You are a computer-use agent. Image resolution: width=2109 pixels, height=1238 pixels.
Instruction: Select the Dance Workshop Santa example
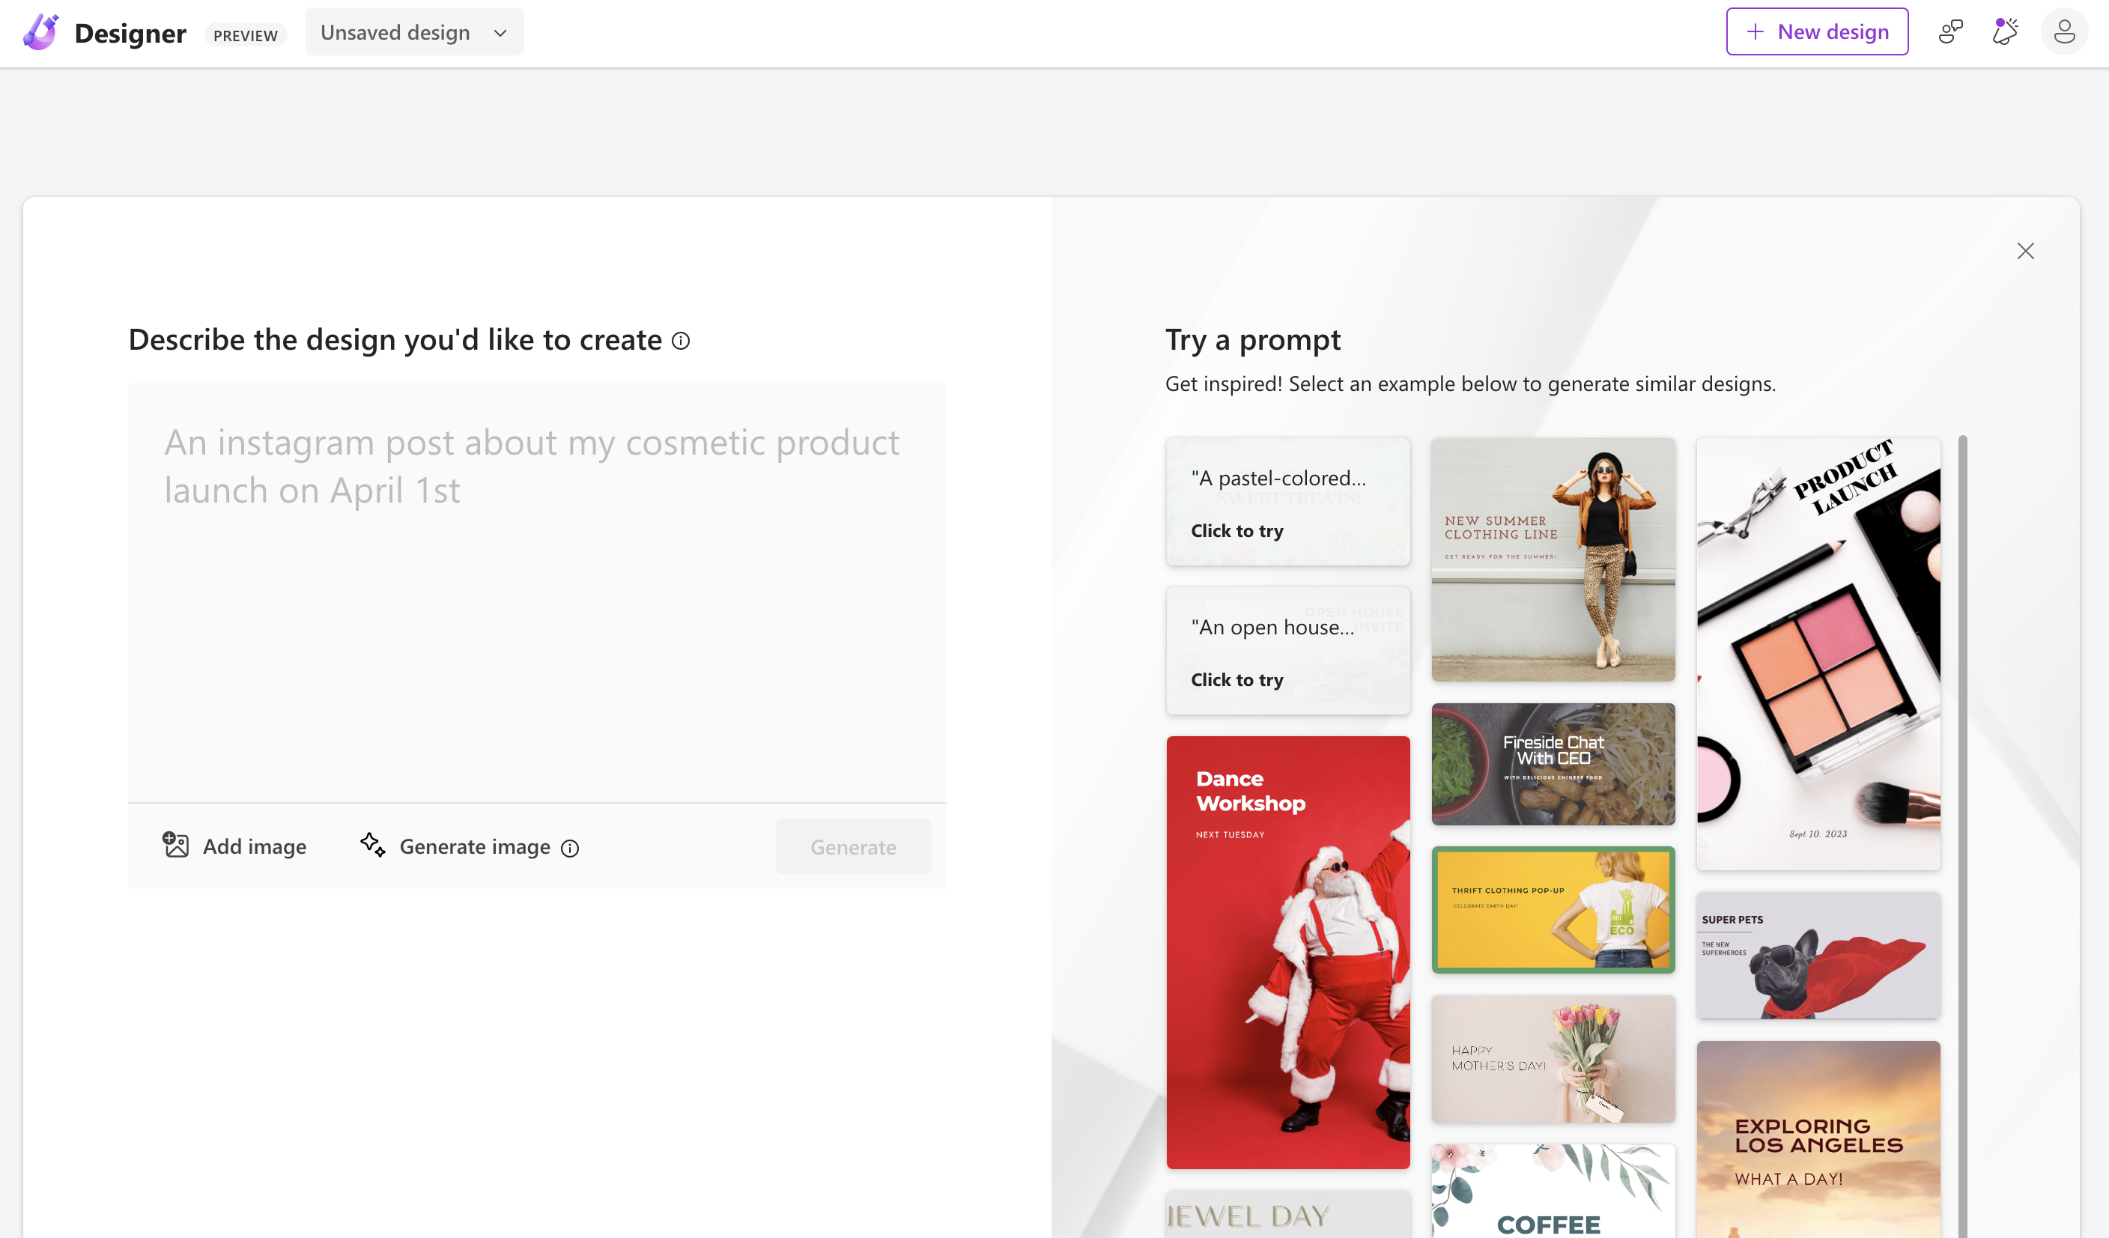point(1287,952)
